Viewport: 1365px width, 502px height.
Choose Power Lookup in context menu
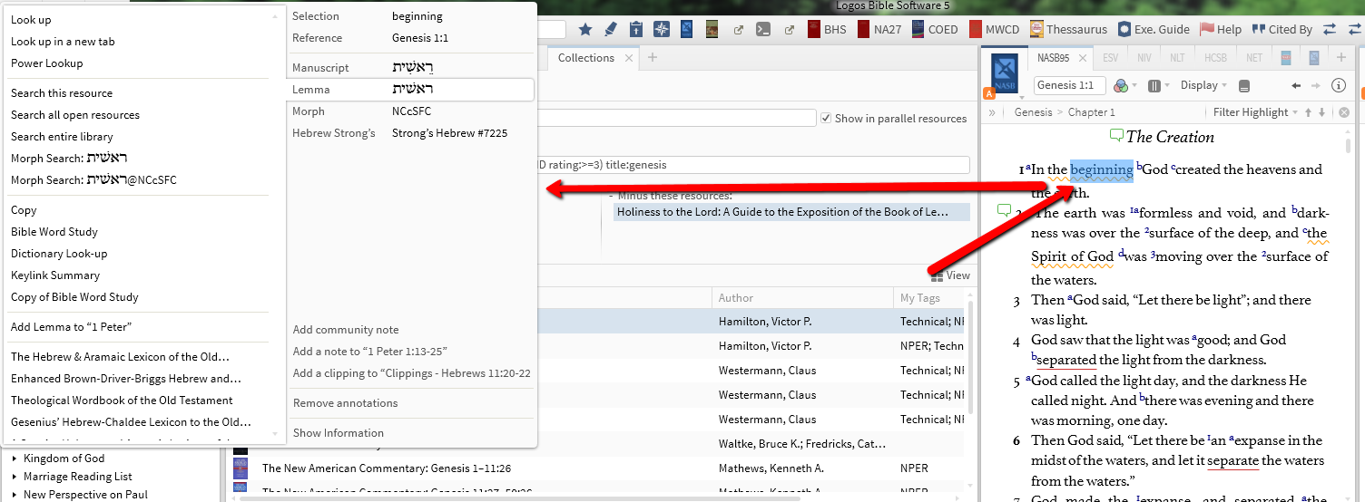46,63
